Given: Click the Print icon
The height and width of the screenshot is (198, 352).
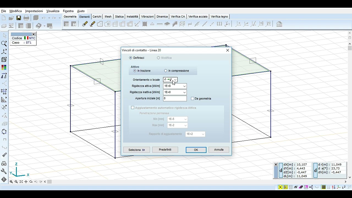Looking at the screenshot, I should (26, 18).
